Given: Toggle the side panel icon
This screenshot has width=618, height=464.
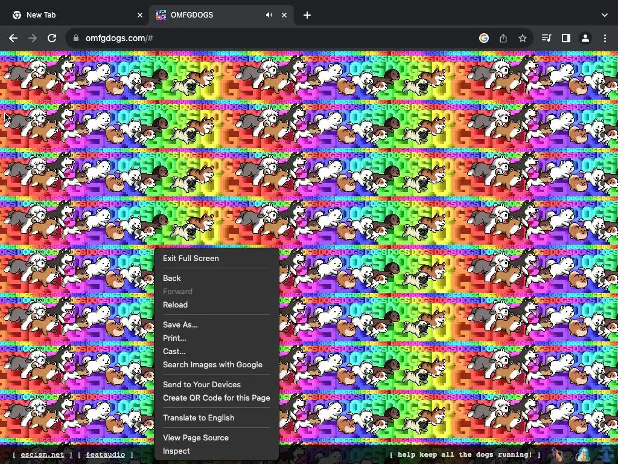Looking at the screenshot, I should tap(566, 38).
